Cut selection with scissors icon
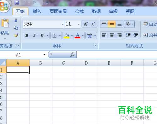This screenshot has height=124, width=157. pyautogui.click(x=16, y=20)
